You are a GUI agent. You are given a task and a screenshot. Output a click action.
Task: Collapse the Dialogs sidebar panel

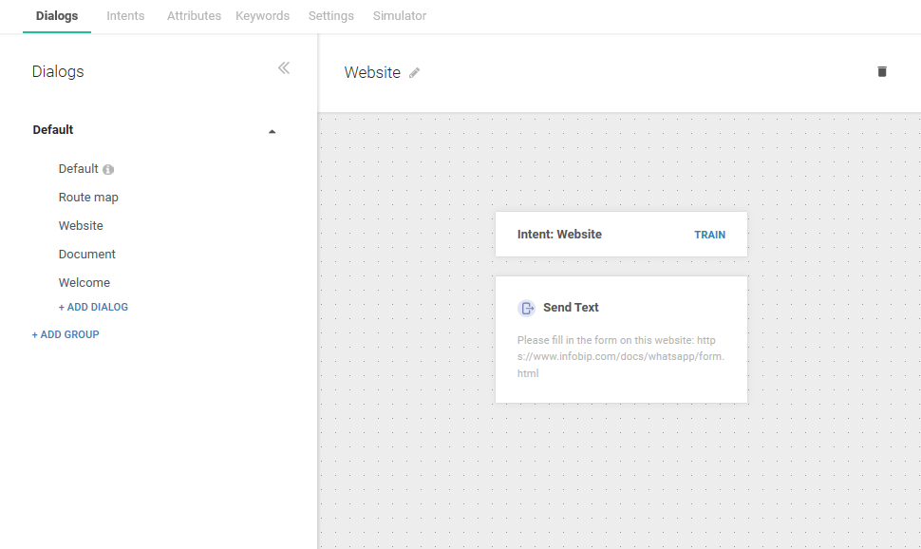[283, 68]
